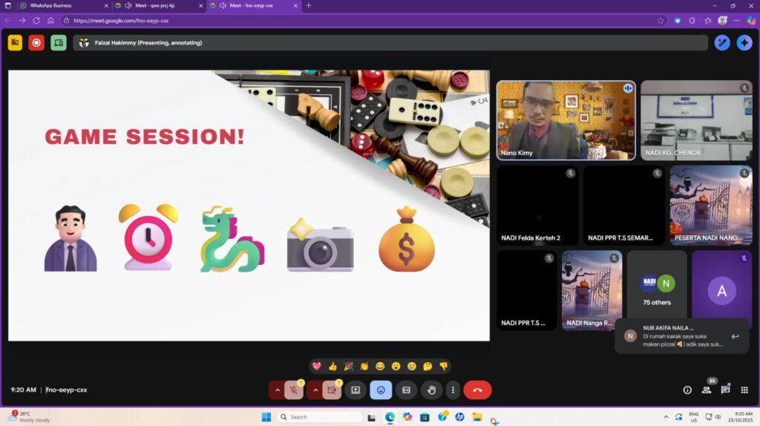Open the chat panel icon

coord(725,390)
